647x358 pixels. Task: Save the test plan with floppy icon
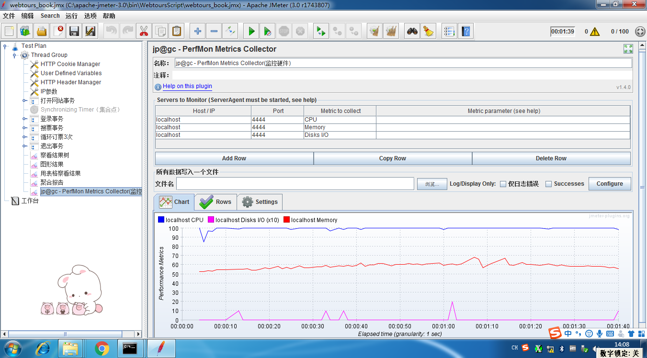click(x=74, y=32)
